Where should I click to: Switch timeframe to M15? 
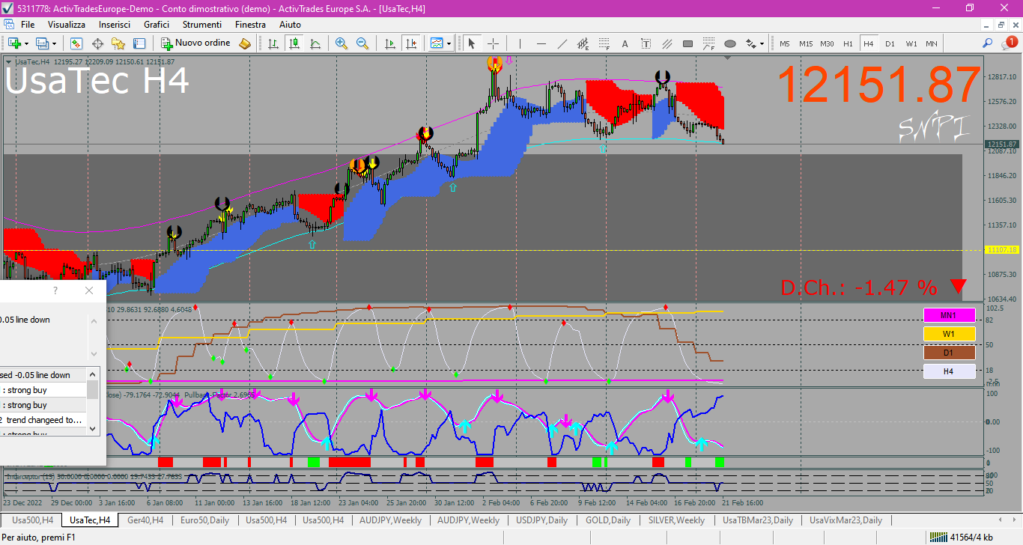pyautogui.click(x=806, y=43)
